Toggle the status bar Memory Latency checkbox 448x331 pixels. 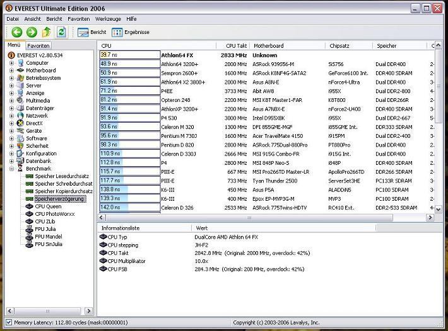(x=9, y=322)
